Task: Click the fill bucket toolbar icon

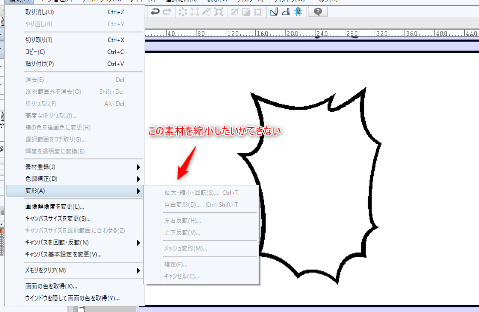Action: tap(207, 12)
